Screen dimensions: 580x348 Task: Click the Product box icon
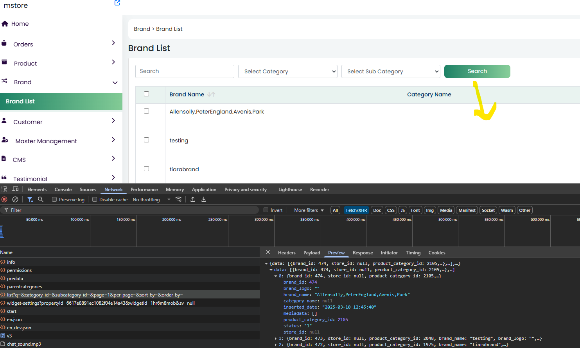click(4, 62)
